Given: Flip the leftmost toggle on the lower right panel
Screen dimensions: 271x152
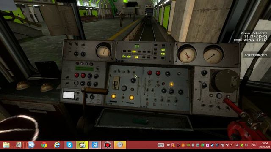Looking at the screenshot, I should 203,105.
